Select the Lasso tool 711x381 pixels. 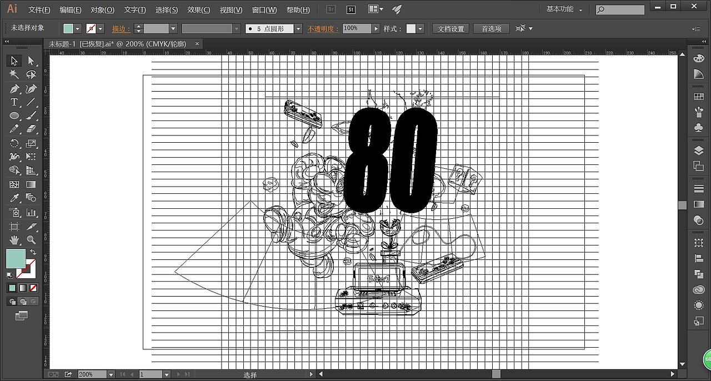(x=31, y=74)
